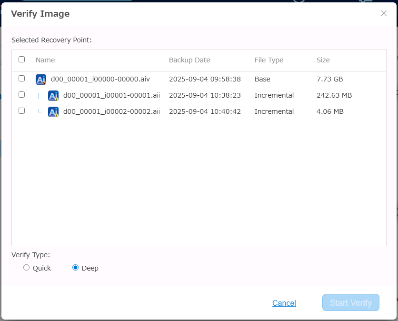Click the Size column header

pyautogui.click(x=323, y=60)
